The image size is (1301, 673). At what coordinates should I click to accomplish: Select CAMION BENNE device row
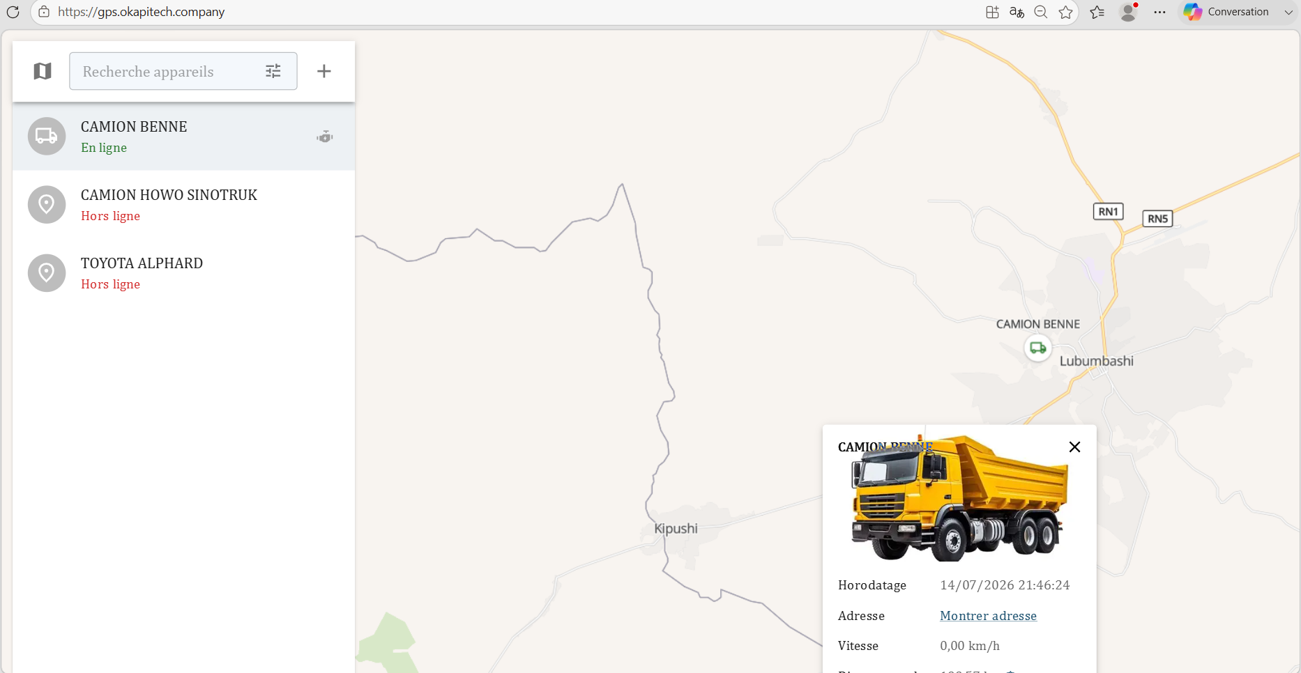tap(183, 137)
